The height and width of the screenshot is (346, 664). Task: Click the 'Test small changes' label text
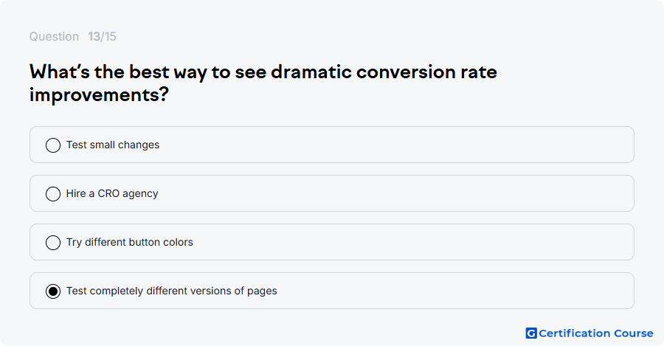coord(113,145)
